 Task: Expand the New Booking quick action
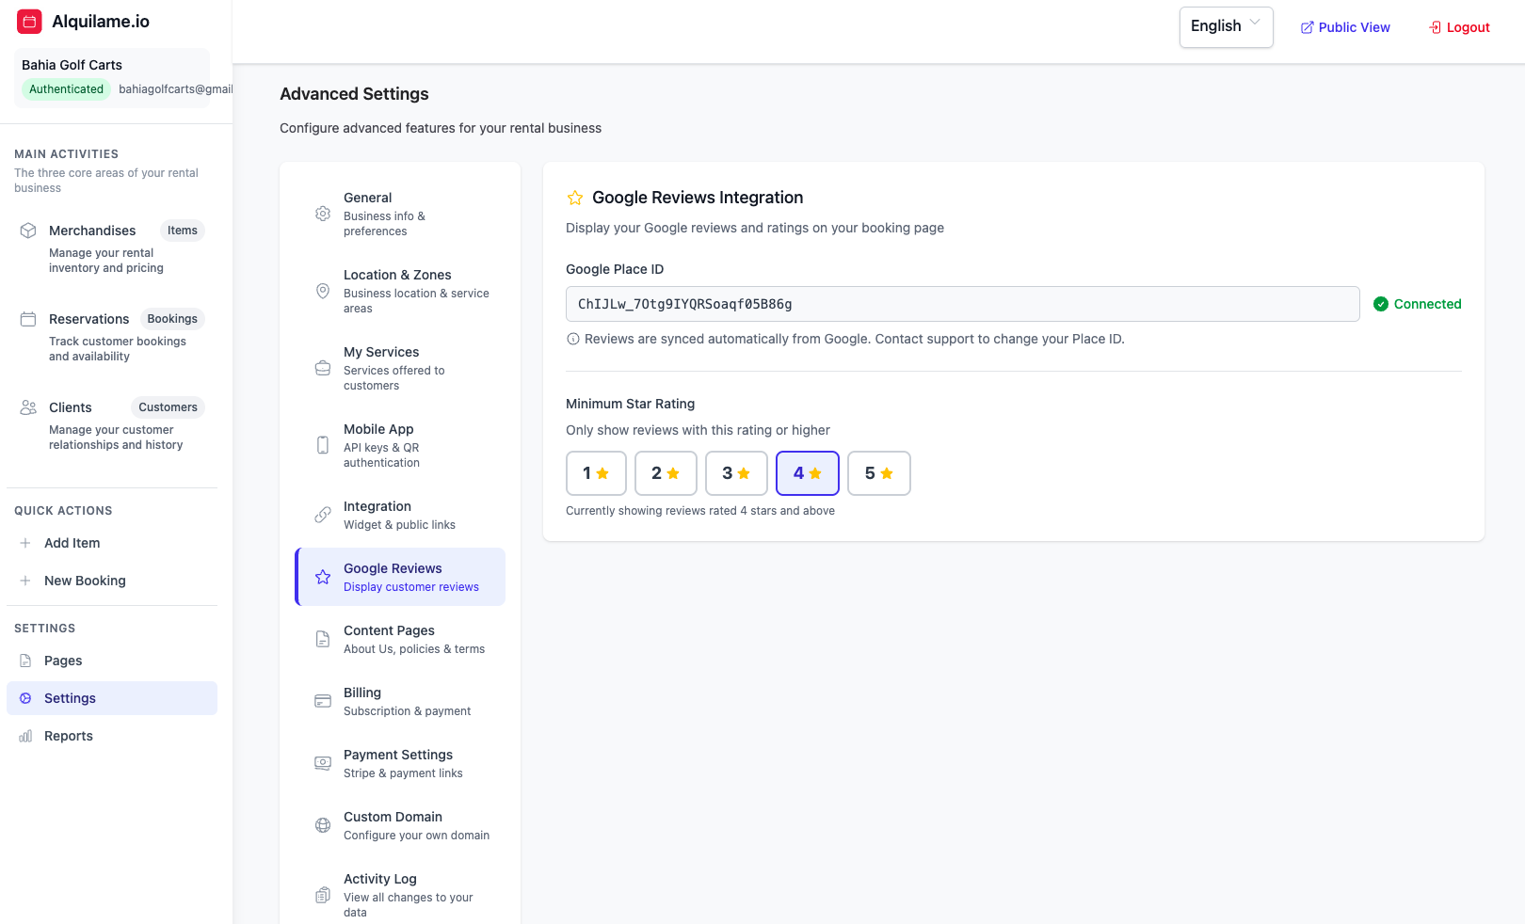[x=85, y=581]
